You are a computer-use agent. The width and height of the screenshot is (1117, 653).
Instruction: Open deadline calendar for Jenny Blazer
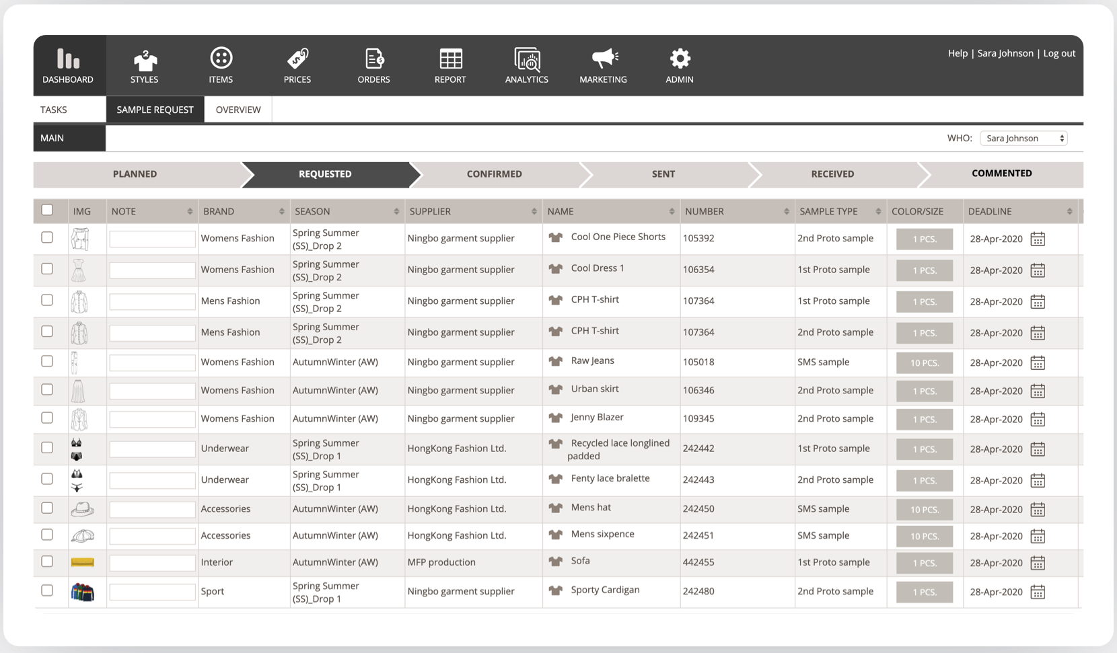1038,420
